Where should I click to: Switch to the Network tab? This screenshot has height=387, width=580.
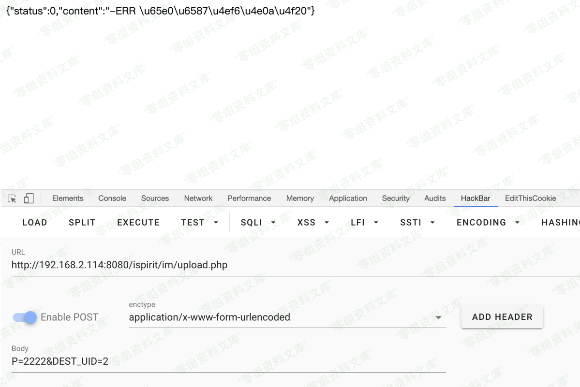198,198
